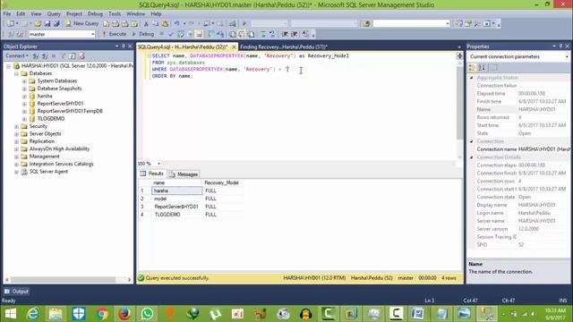Screen dimensions: 573x322
Task: Start the Debug command
Action: tap(143, 34)
